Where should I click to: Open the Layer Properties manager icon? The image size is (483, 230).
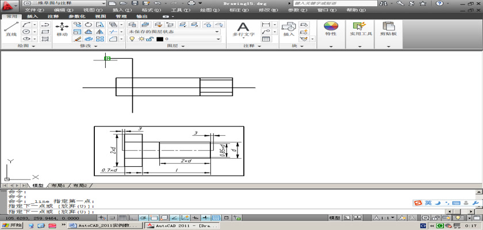132,24
